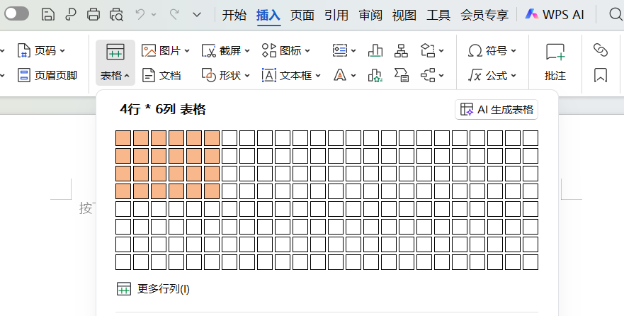Open the 会员专享 tab
624x316 pixels.
coord(484,15)
